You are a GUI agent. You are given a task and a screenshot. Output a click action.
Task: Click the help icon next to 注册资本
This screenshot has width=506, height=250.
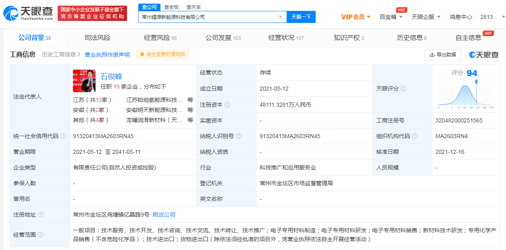227,105
